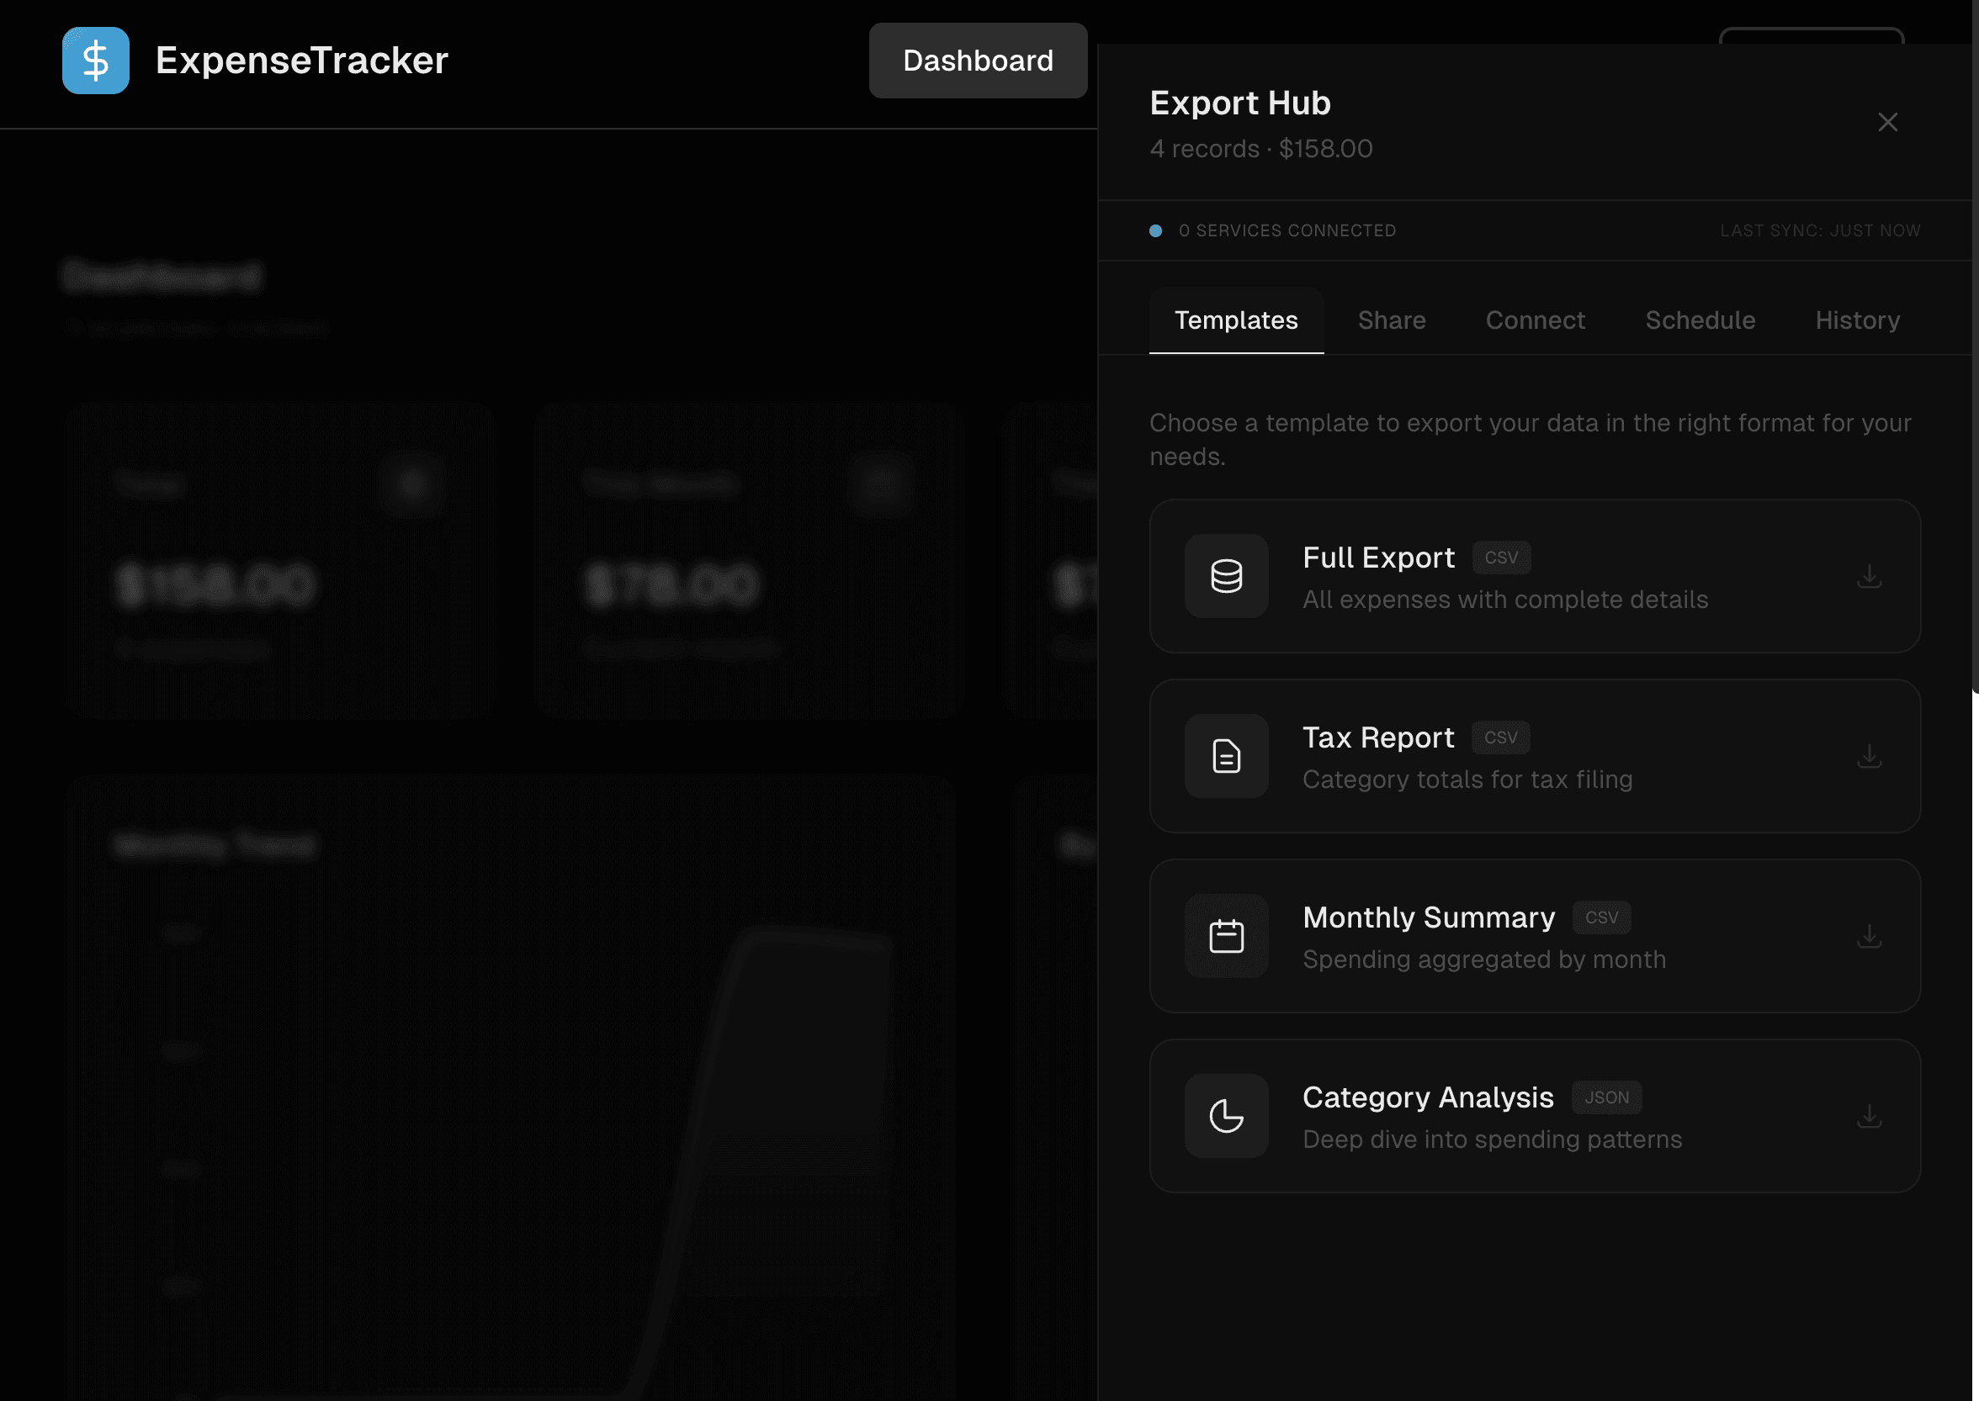The image size is (1979, 1401).
Task: Close the Export Hub panel
Action: click(1887, 123)
